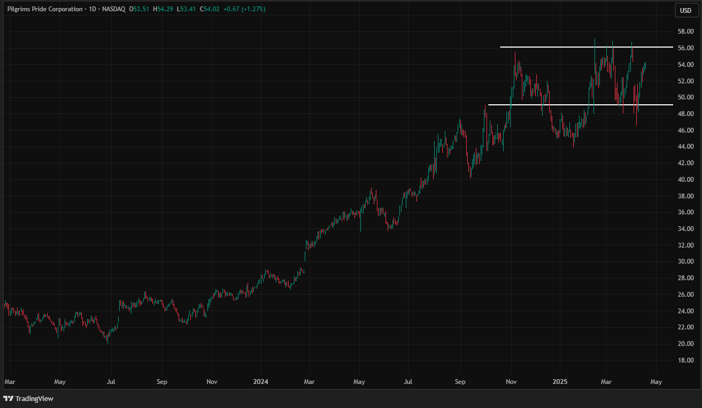Click the 2025 label on the time axis
The height and width of the screenshot is (408, 702).
point(560,382)
